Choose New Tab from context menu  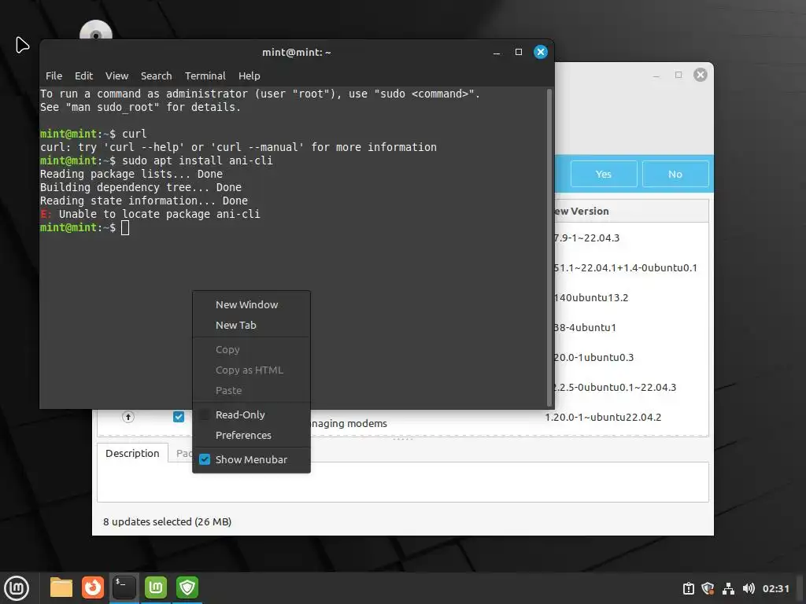(x=251, y=325)
